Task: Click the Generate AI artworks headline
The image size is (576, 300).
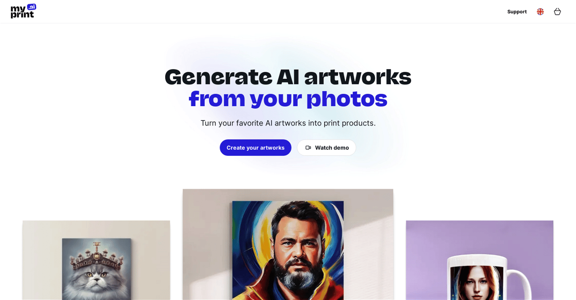Action: tap(288, 77)
